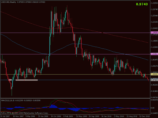This screenshot has width=158, height=118.
Task: Click the 0.066593 MACD scale value
Action: click(x=154, y=100)
